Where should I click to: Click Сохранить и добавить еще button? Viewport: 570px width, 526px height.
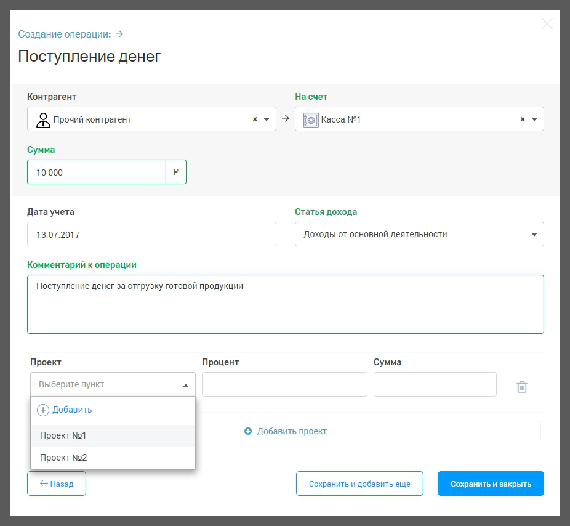point(359,484)
